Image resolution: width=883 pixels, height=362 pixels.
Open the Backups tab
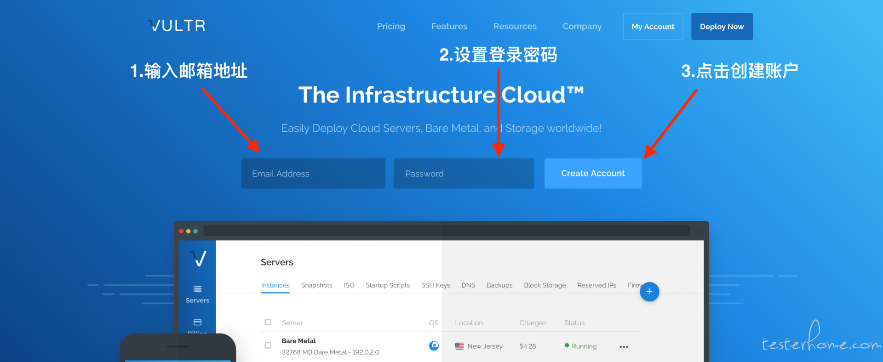pyautogui.click(x=499, y=285)
